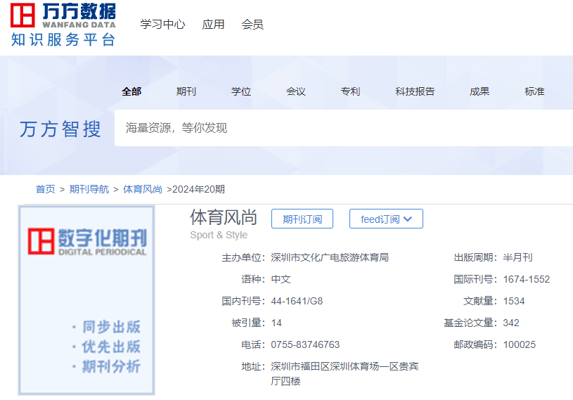Open 学习中心 in top navigation
The width and height of the screenshot is (573, 400).
[x=162, y=25]
